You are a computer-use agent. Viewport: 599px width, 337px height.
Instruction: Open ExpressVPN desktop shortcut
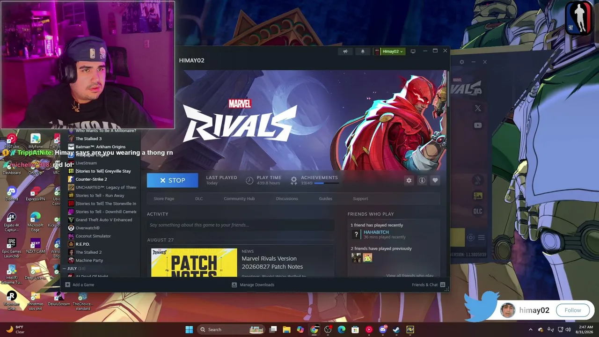tap(35, 194)
